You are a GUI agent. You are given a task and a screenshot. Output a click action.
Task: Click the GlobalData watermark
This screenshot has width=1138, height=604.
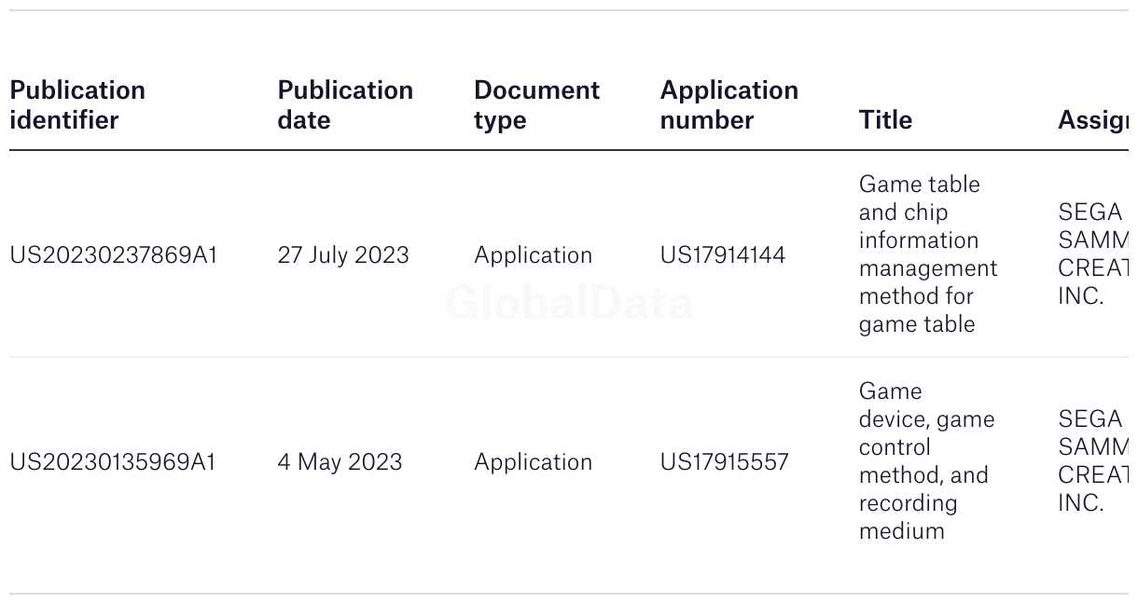pyautogui.click(x=569, y=304)
